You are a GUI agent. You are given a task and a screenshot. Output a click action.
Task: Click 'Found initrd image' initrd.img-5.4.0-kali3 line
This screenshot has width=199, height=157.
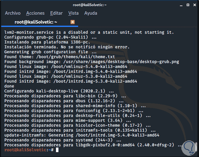[x=71, y=72]
